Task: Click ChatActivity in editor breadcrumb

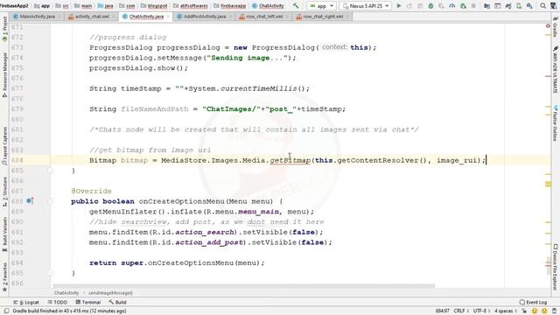Action: (66, 293)
